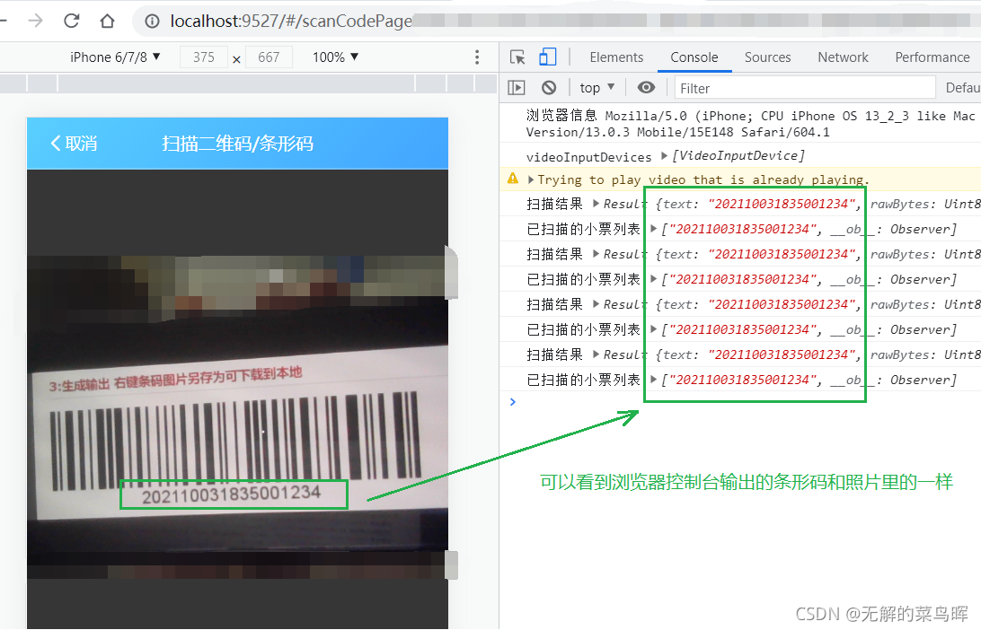Clear the console icon
This screenshot has height=630, width=981.
tap(549, 88)
